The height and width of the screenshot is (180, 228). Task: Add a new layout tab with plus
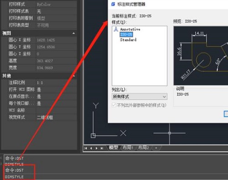click(156, 148)
